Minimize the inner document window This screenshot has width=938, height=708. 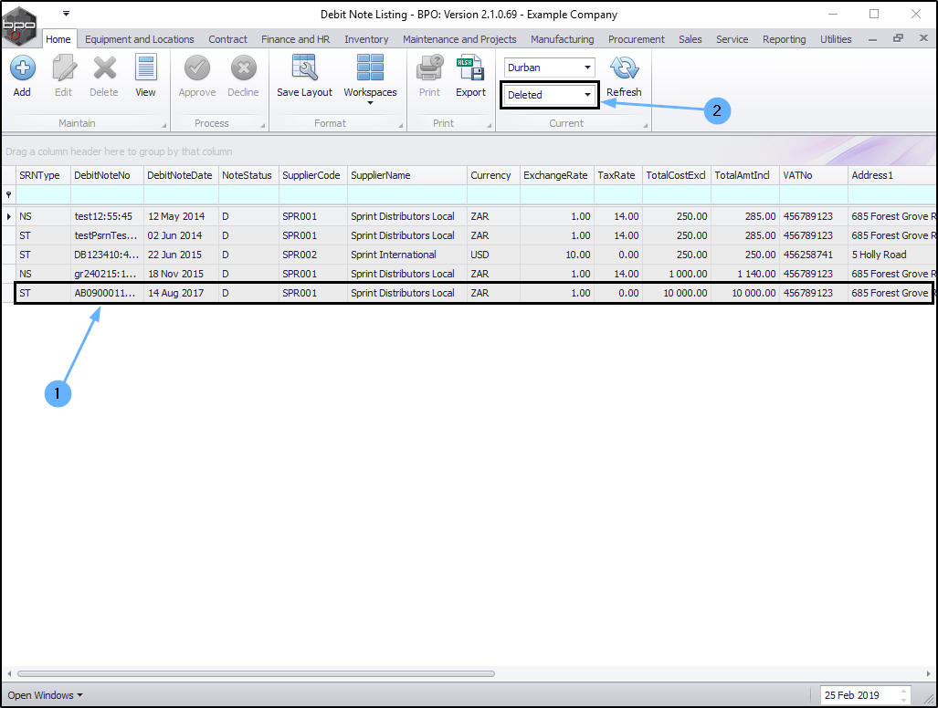(873, 39)
